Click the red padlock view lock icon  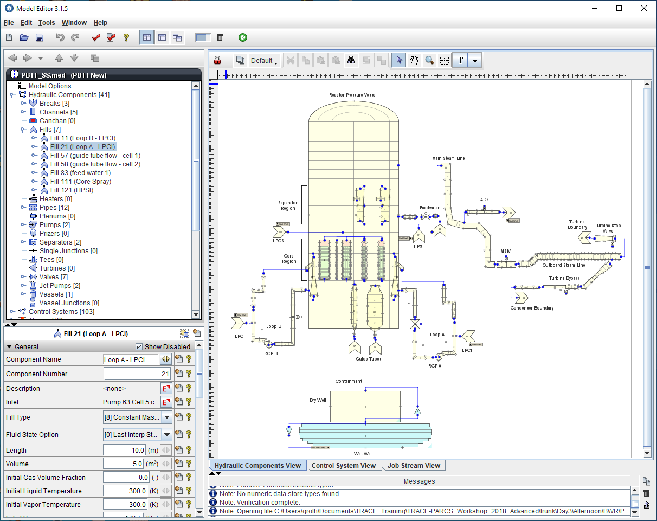click(217, 60)
